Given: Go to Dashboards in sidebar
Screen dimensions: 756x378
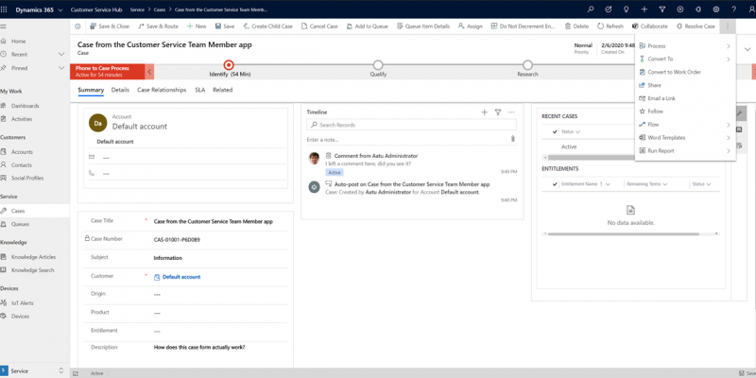Looking at the screenshot, I should (x=26, y=106).
